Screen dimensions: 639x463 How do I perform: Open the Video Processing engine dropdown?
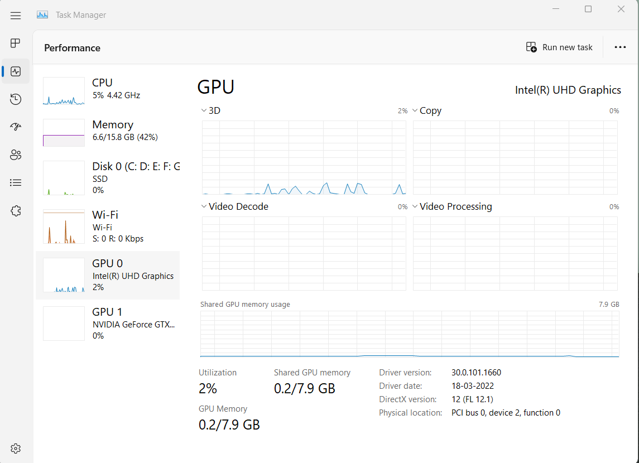pyautogui.click(x=452, y=206)
